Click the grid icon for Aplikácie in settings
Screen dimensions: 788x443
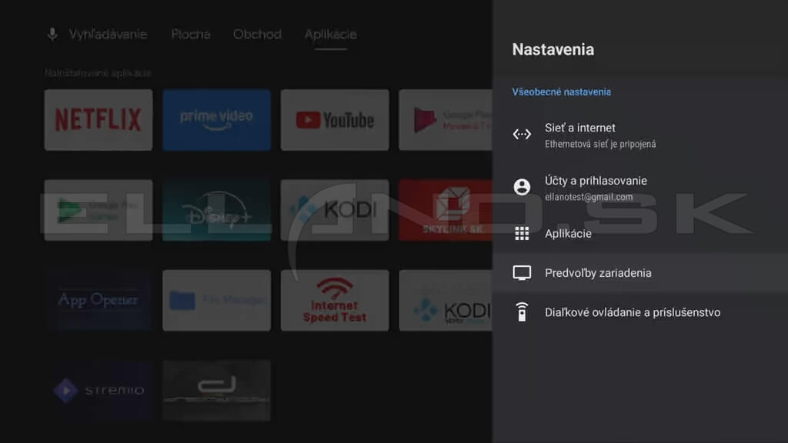[x=522, y=234]
